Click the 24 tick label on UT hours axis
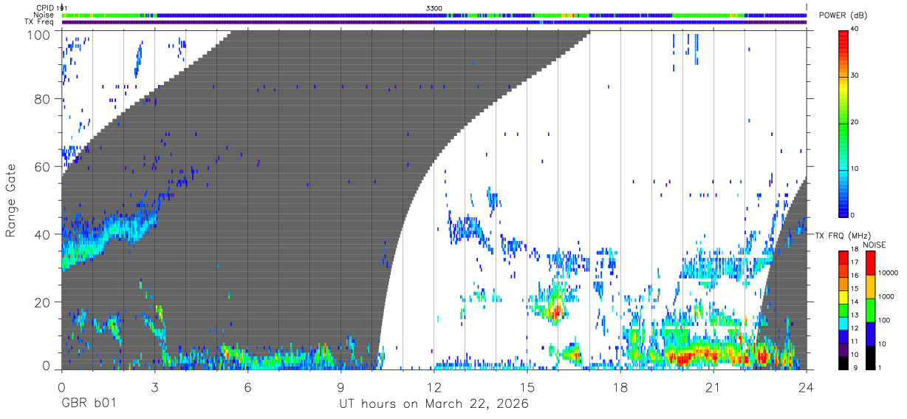Image resolution: width=907 pixels, height=419 pixels. (x=807, y=387)
